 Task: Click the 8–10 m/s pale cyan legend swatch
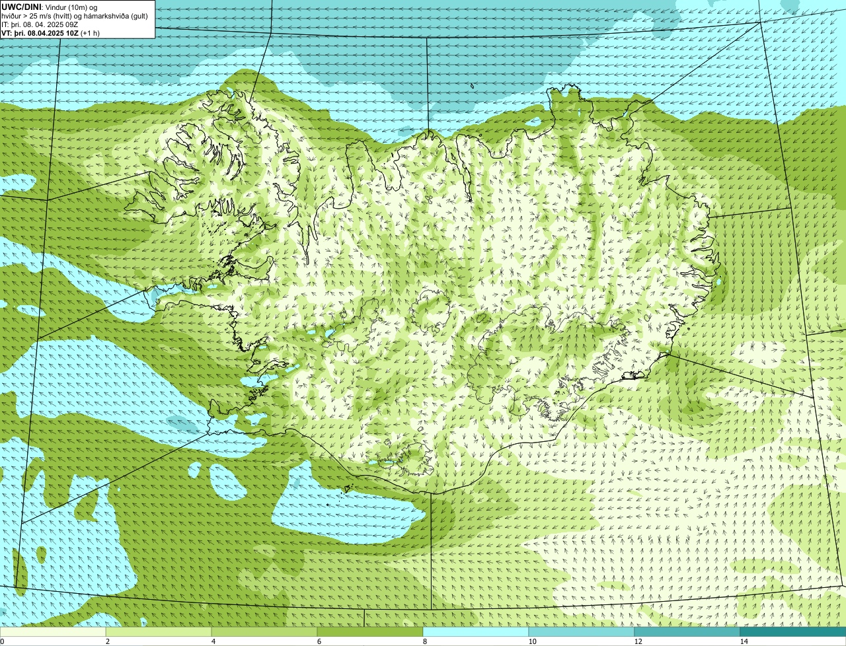(476, 631)
